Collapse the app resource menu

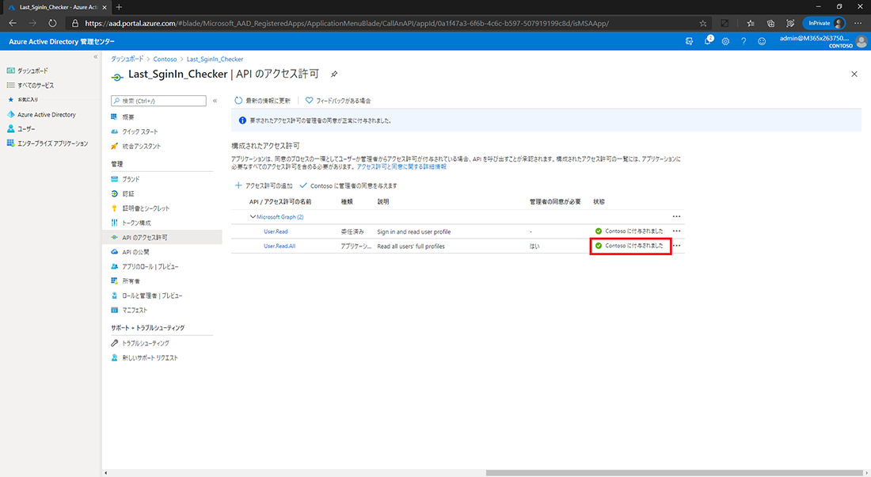215,101
